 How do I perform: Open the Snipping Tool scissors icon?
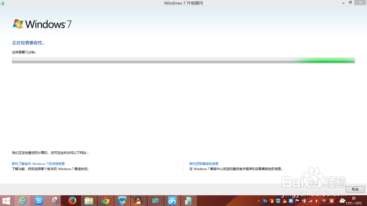[55, 201]
